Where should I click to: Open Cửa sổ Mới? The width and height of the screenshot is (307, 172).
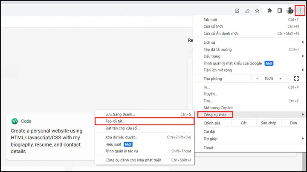click(250, 26)
